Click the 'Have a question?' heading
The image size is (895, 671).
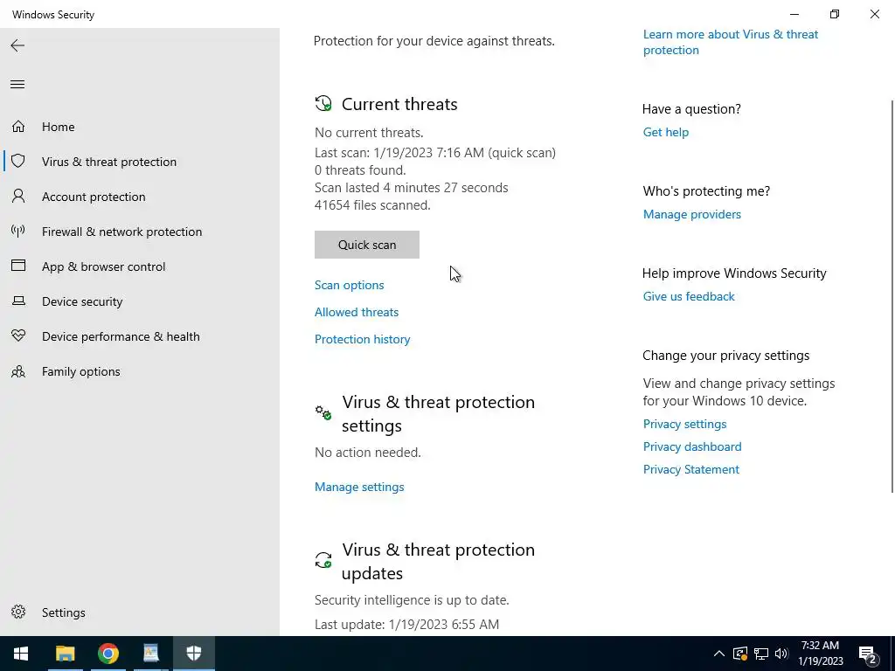pyautogui.click(x=692, y=109)
